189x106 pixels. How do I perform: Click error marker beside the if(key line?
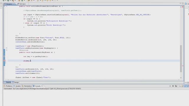[x=4, y=61]
